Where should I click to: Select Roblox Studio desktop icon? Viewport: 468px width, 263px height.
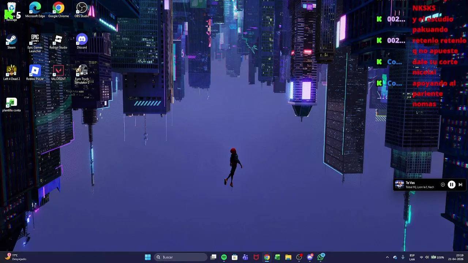[x=58, y=42]
